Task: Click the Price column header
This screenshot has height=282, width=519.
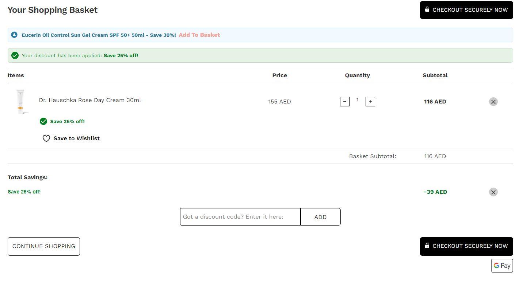Action: click(x=280, y=75)
